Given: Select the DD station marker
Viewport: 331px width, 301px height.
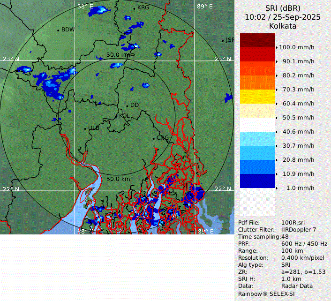Looking at the screenshot, I should tap(127, 105).
